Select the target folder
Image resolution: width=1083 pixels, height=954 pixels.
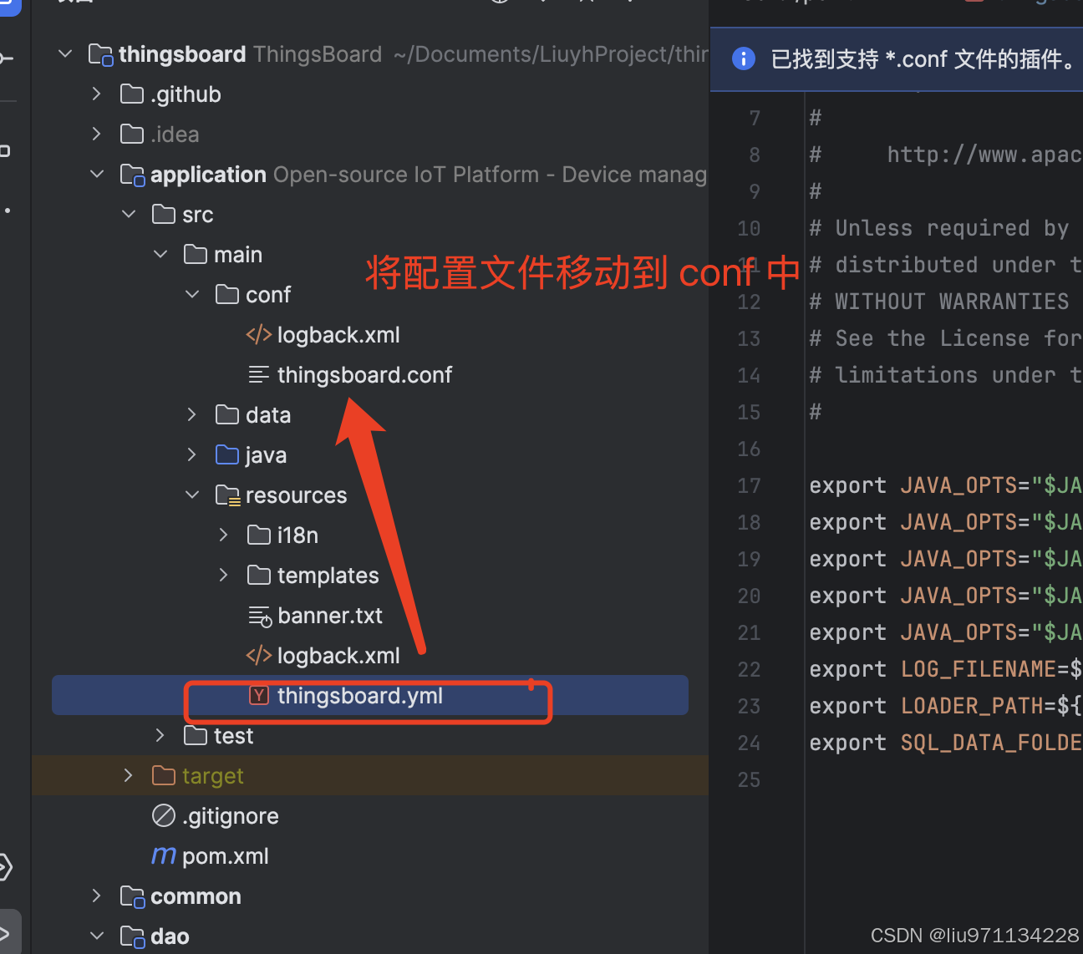(x=214, y=775)
